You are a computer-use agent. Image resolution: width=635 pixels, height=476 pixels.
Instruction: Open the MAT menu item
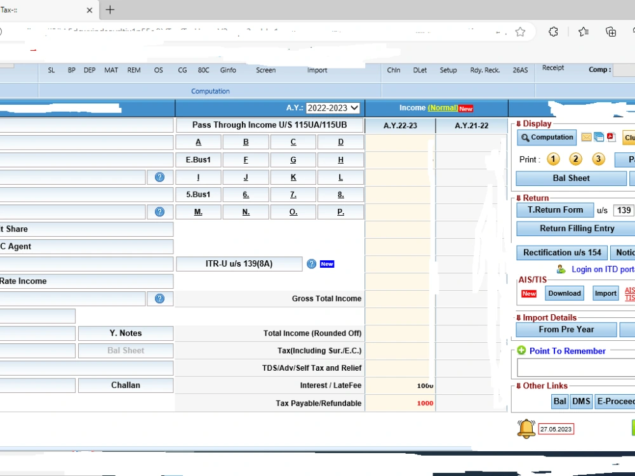tap(111, 70)
